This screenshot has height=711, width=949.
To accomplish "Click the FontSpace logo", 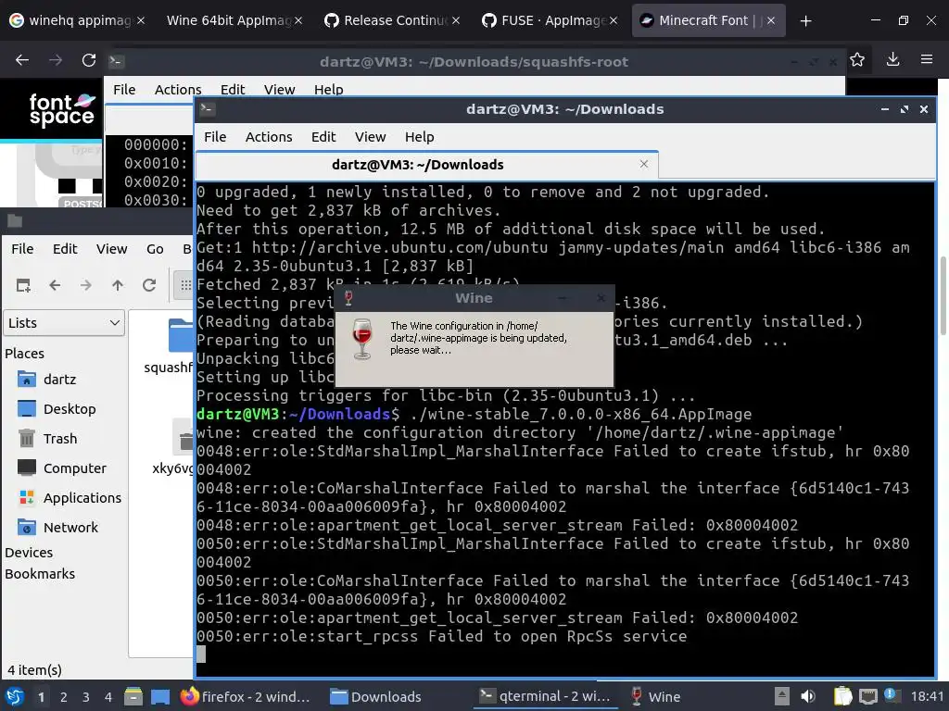I will 62,109.
